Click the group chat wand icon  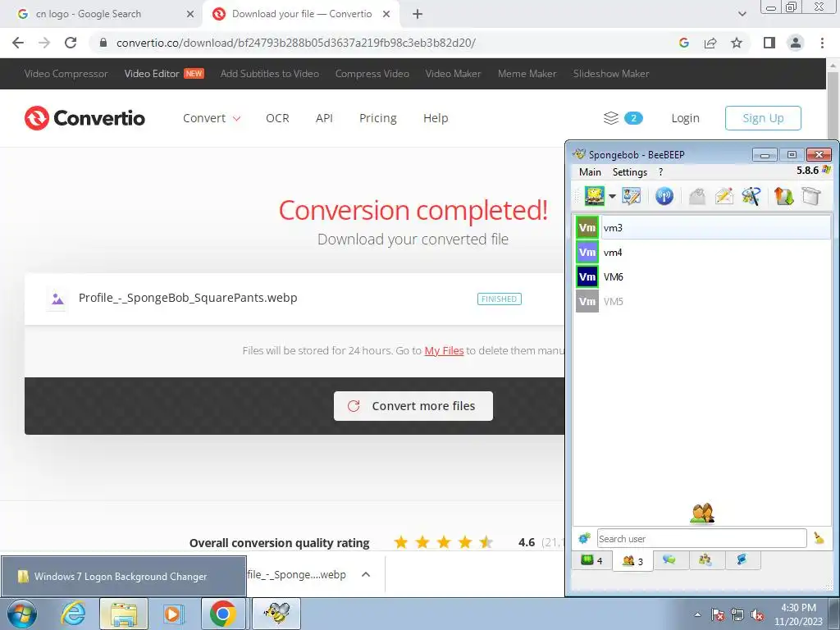(751, 196)
